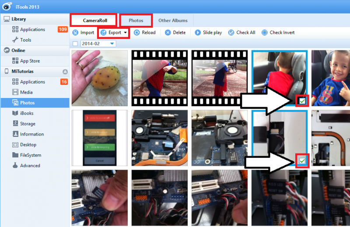This screenshot has width=350, height=227.
Task: Select iBooks in device sidebar
Action: (x=26, y=113)
